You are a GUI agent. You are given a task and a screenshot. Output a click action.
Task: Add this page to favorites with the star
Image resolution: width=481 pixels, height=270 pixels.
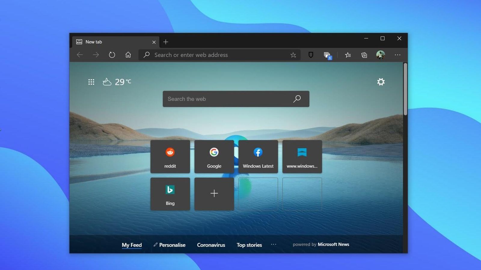(293, 55)
